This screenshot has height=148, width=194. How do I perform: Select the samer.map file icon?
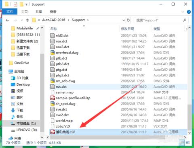[x=53, y=92]
